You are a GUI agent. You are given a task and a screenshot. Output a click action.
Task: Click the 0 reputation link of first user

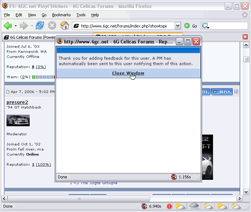click(x=33, y=67)
